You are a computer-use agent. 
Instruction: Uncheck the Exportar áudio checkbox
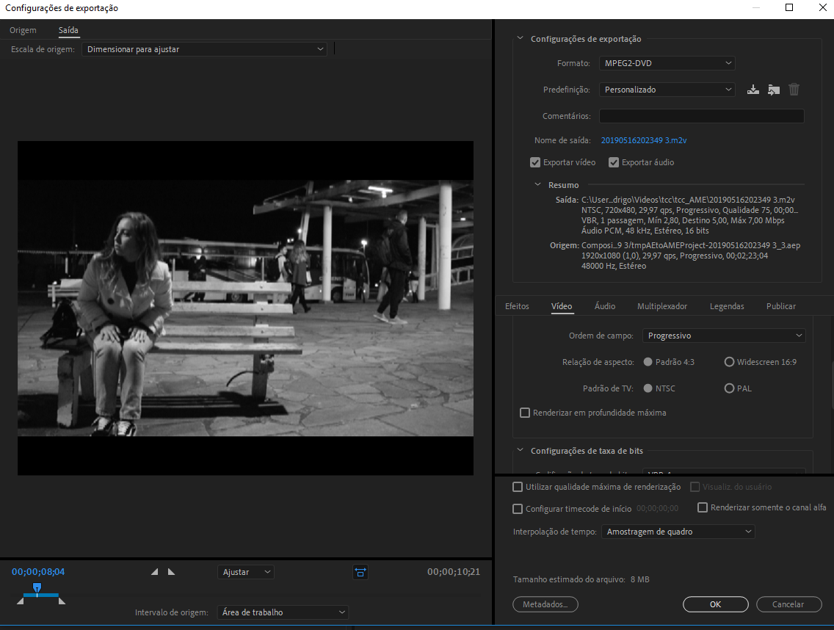(614, 162)
